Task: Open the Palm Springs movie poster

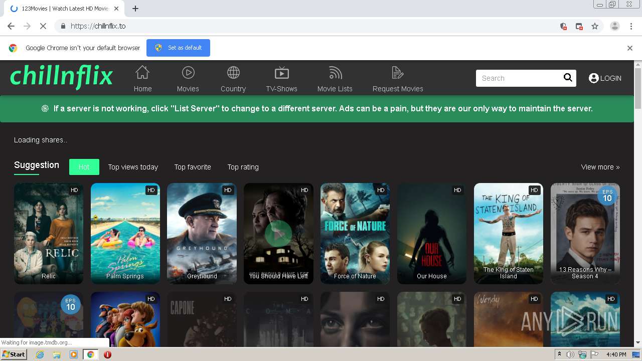Action: 125,233
